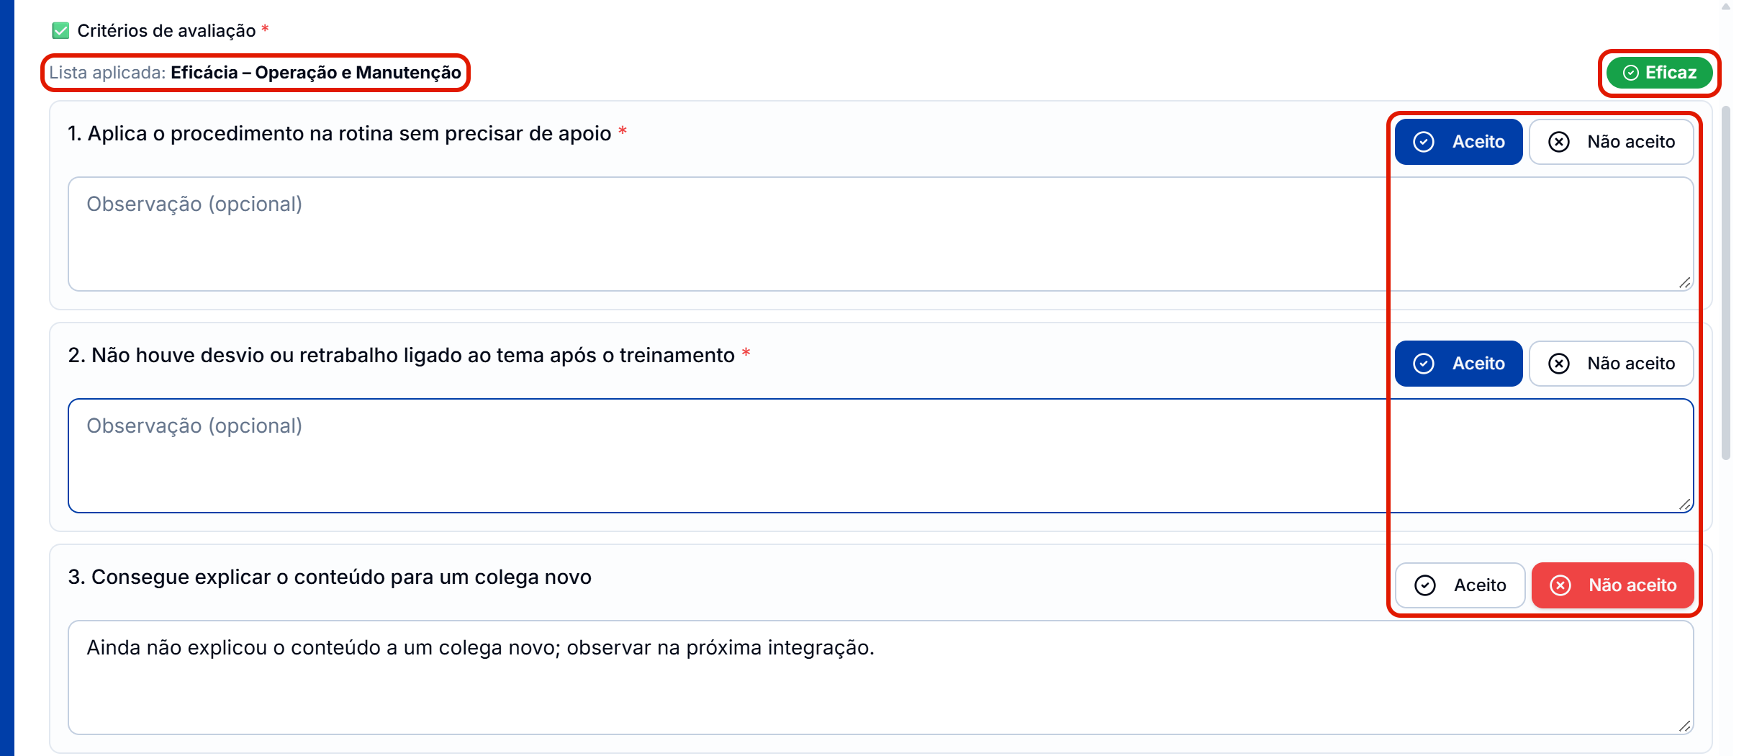Click the check-circle icon in criterion 2 Aceito
Screen dimensions: 1762x756
(1424, 364)
